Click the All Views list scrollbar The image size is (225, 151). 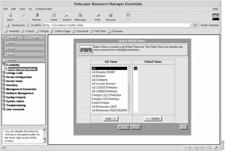click(x=129, y=89)
